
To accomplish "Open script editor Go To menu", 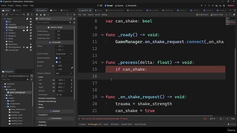I will click(x=97, y=15).
